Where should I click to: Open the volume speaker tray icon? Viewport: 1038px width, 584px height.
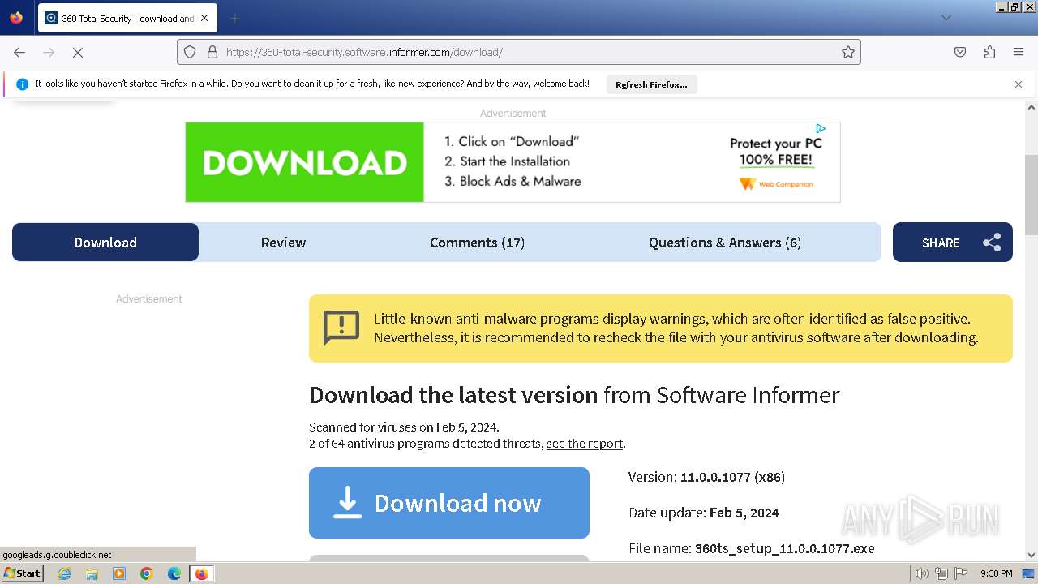click(922, 573)
